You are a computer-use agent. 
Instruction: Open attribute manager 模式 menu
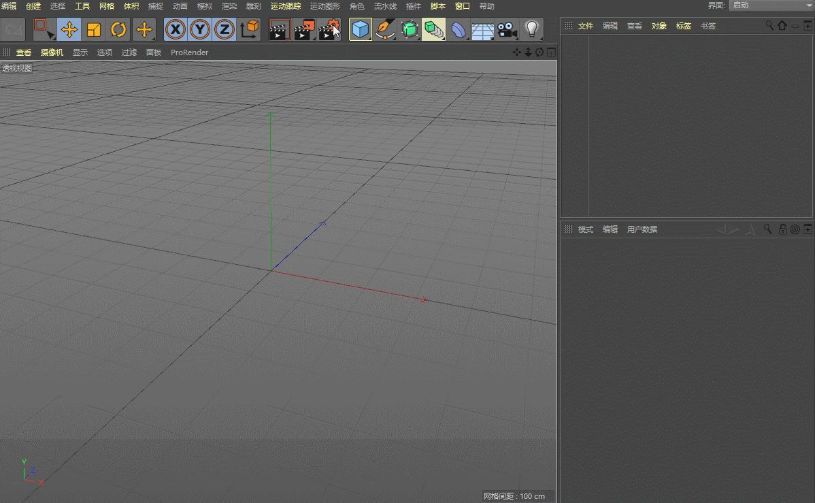click(586, 229)
